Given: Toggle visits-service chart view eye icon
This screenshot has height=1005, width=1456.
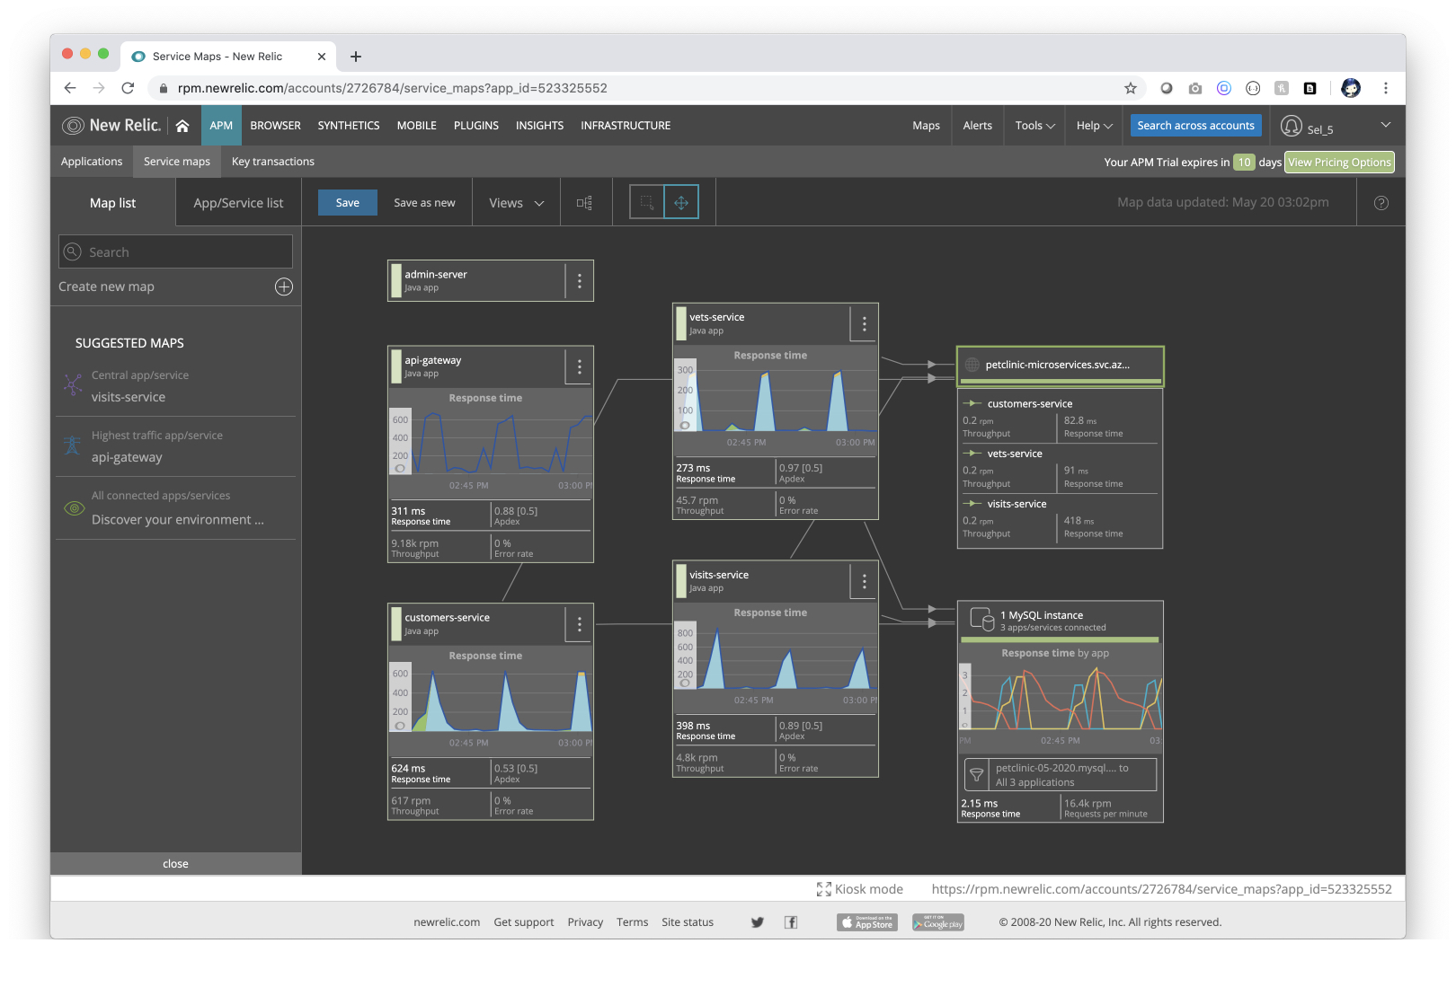Looking at the screenshot, I should [x=685, y=683].
